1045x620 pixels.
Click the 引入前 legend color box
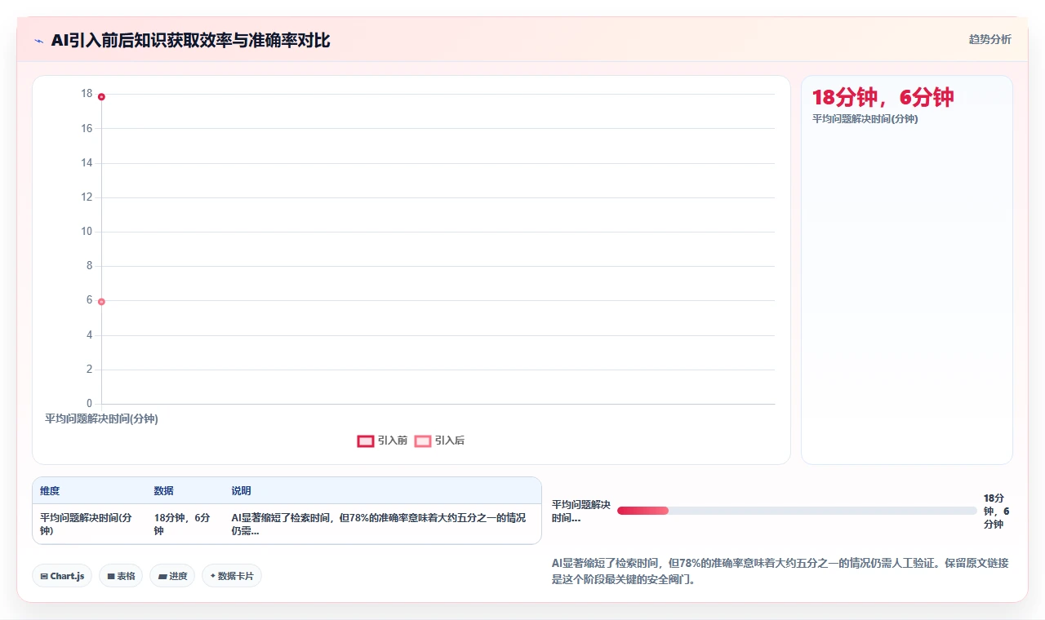(x=366, y=441)
